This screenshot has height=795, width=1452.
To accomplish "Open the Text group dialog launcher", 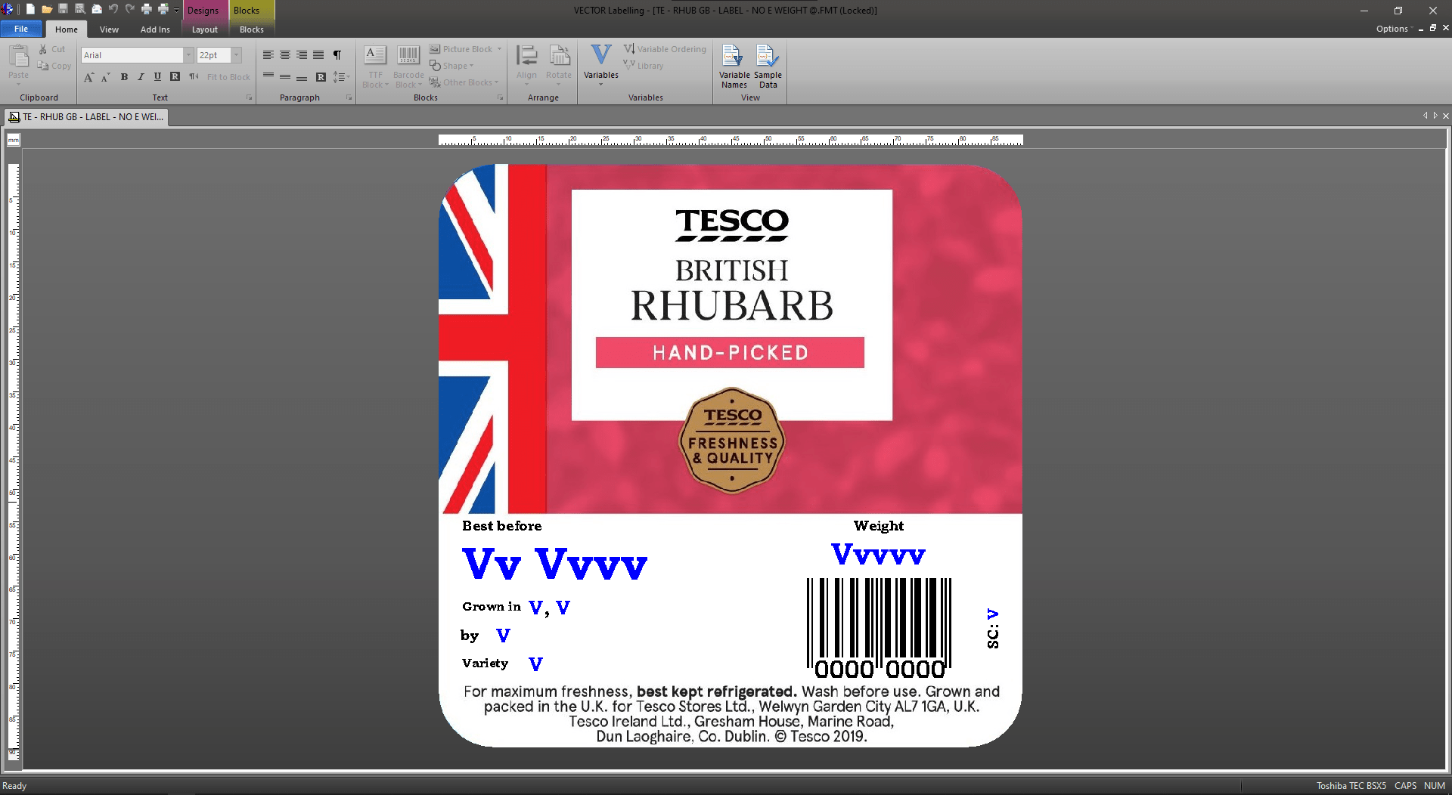I will [250, 97].
